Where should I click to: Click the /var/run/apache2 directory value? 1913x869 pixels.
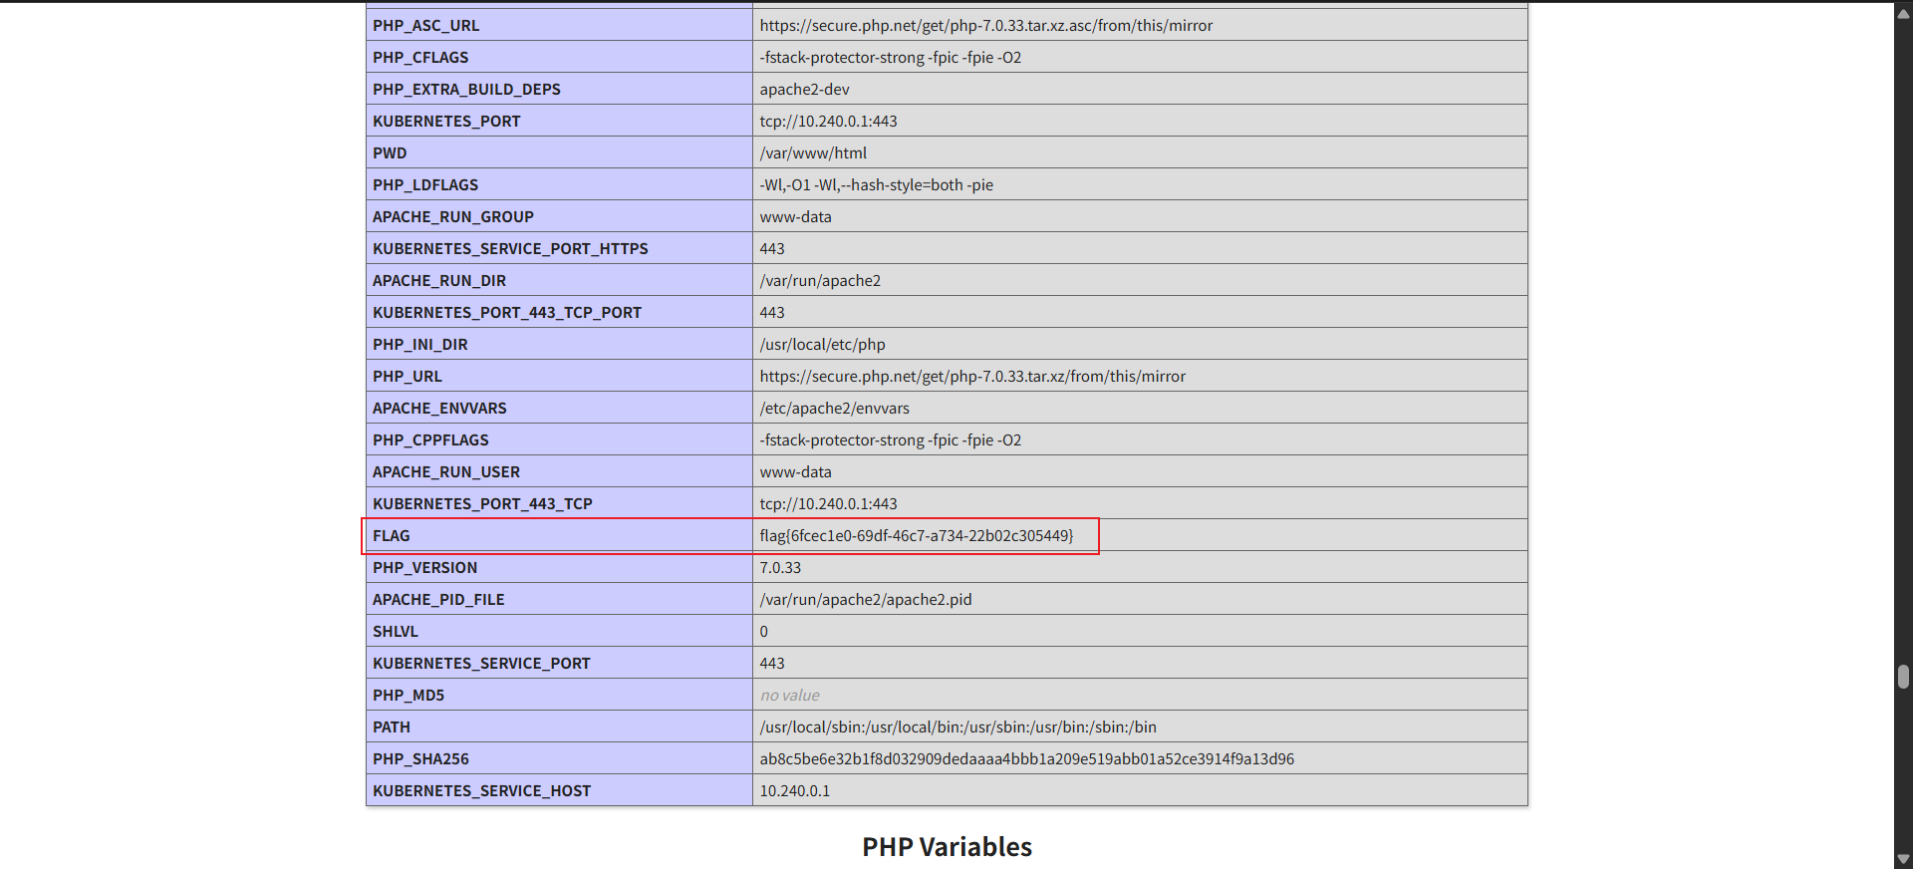pos(820,281)
